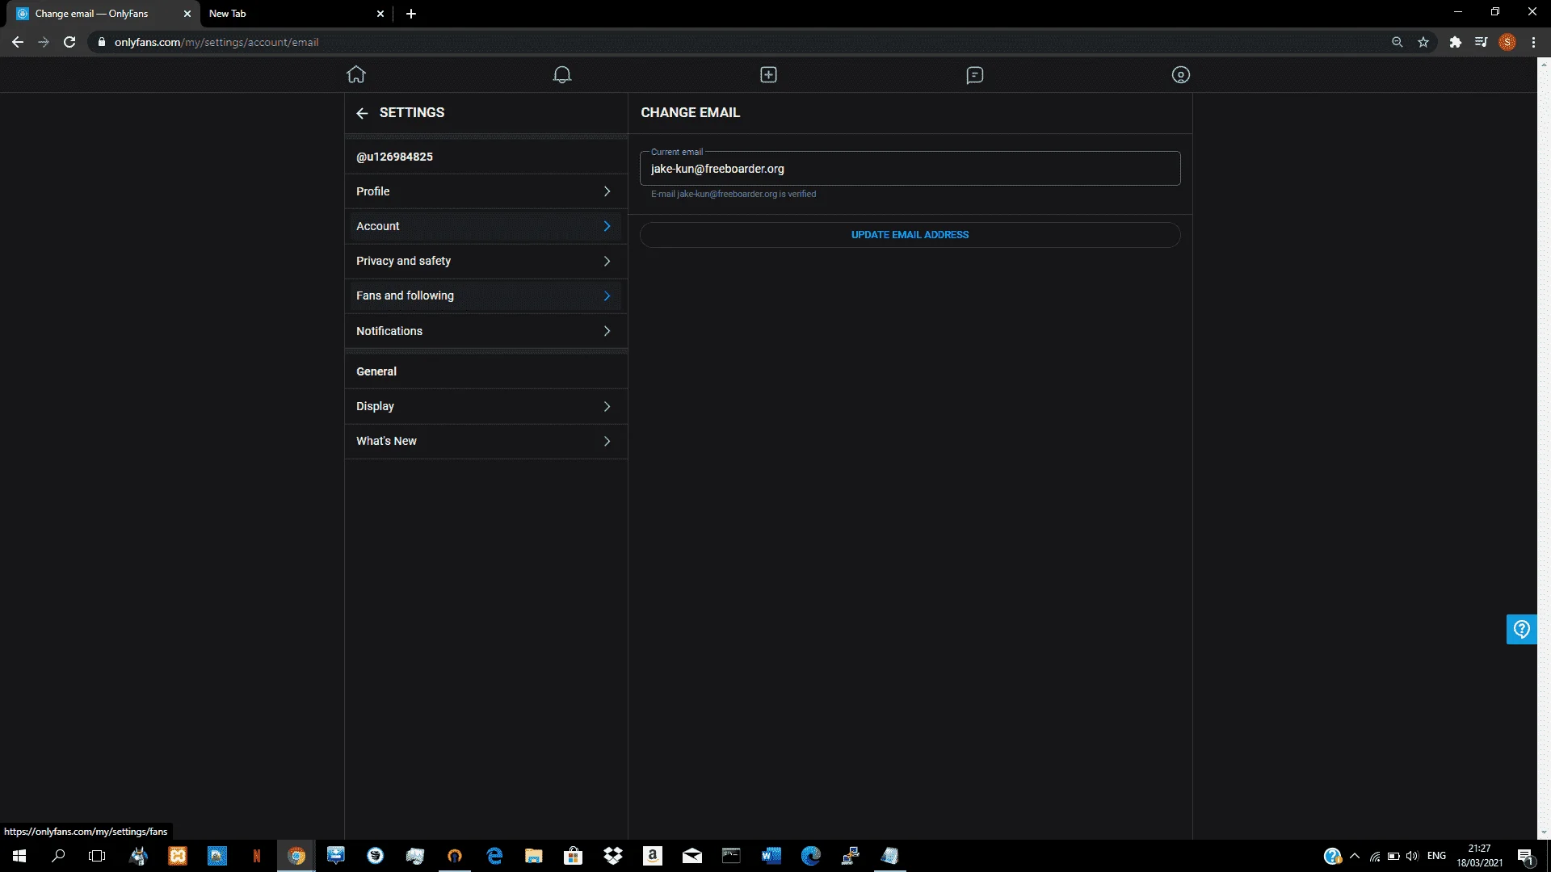Open the Account settings section
This screenshot has height=872, width=1551.
(x=485, y=226)
